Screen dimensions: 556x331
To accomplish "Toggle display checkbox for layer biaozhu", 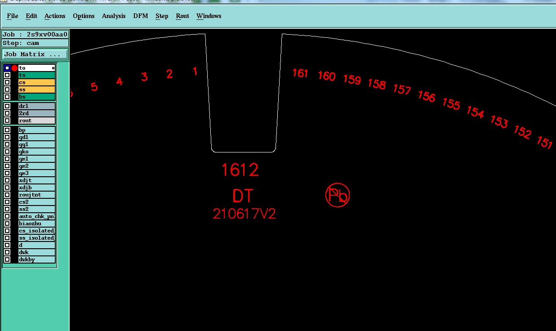I will (7, 224).
